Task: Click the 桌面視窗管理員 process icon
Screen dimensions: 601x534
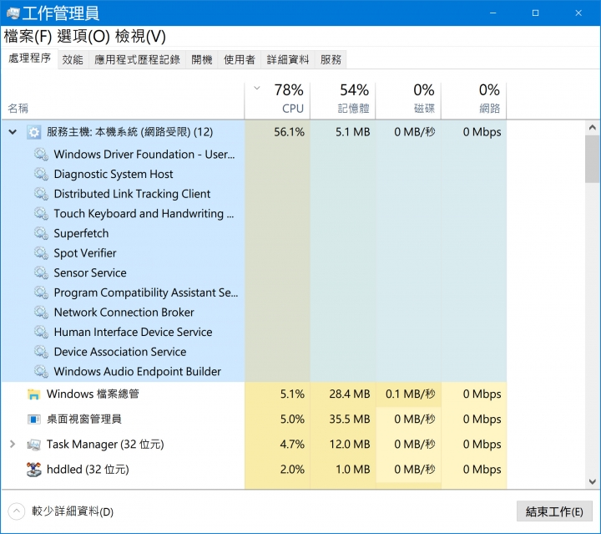Action: pos(33,420)
